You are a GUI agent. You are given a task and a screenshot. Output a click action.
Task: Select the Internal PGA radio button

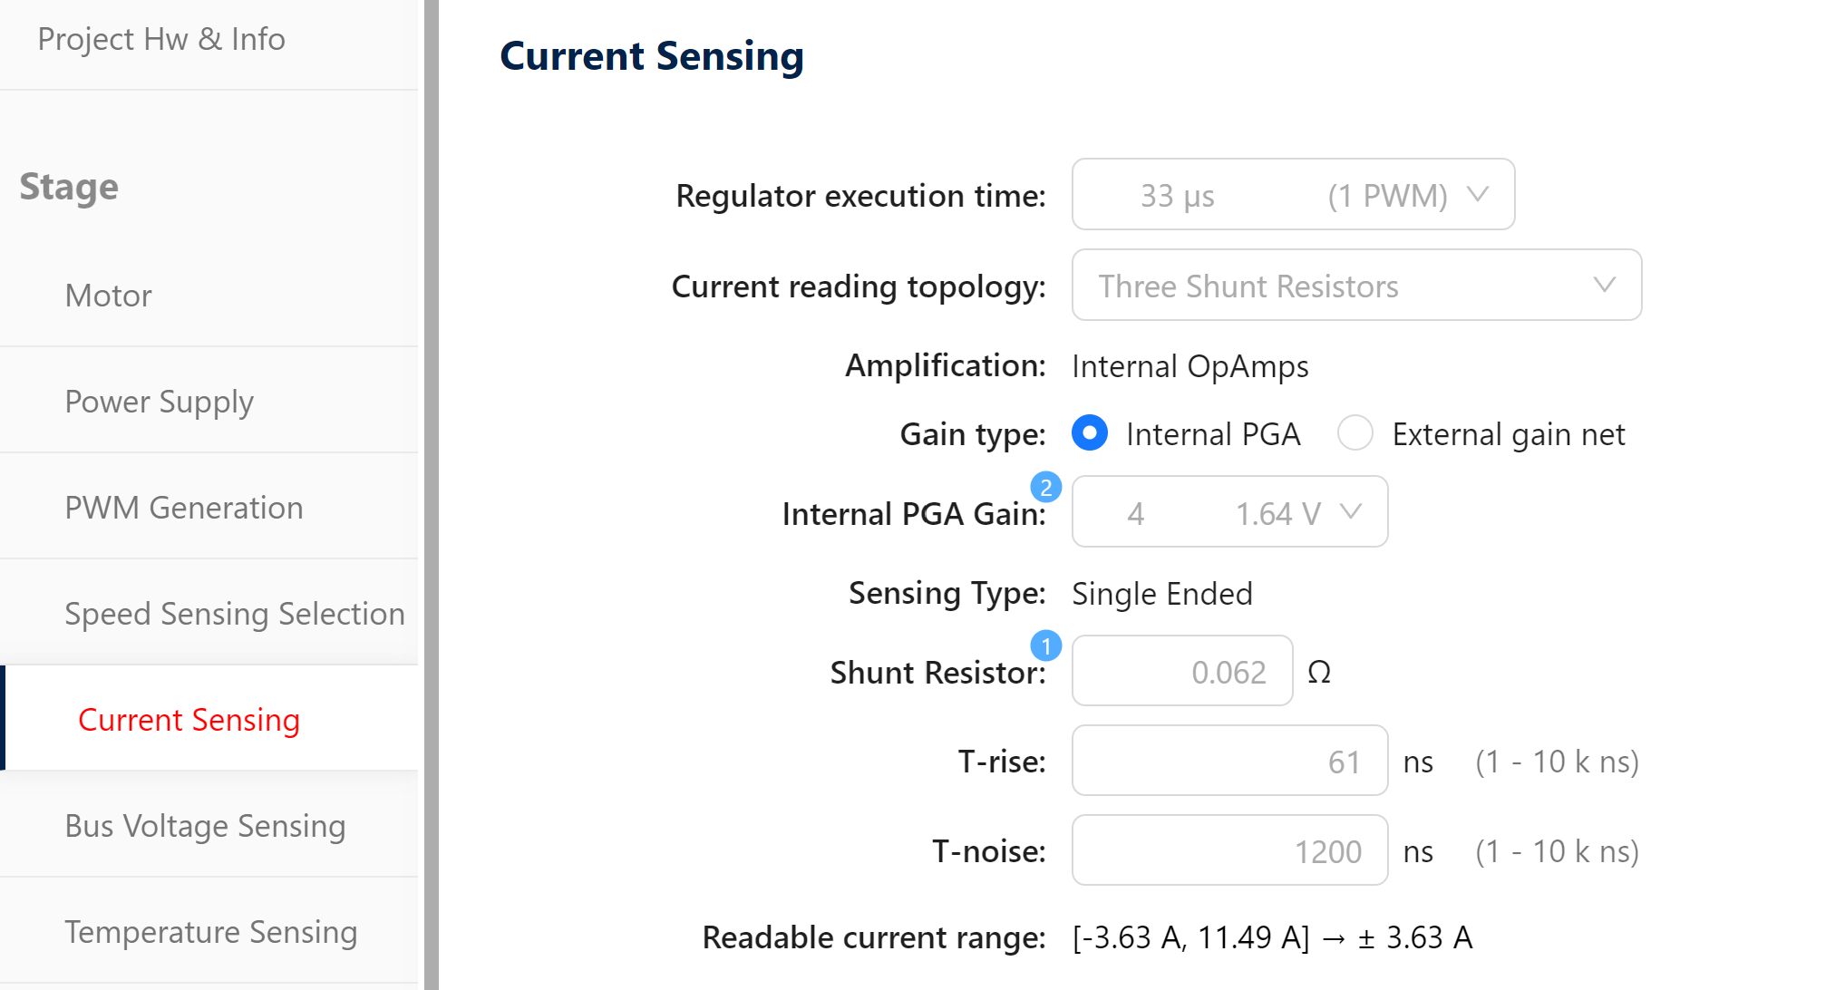click(1089, 433)
